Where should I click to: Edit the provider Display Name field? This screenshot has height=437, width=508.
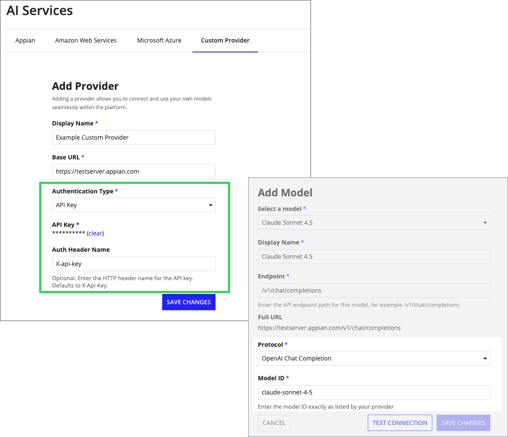[x=133, y=138]
